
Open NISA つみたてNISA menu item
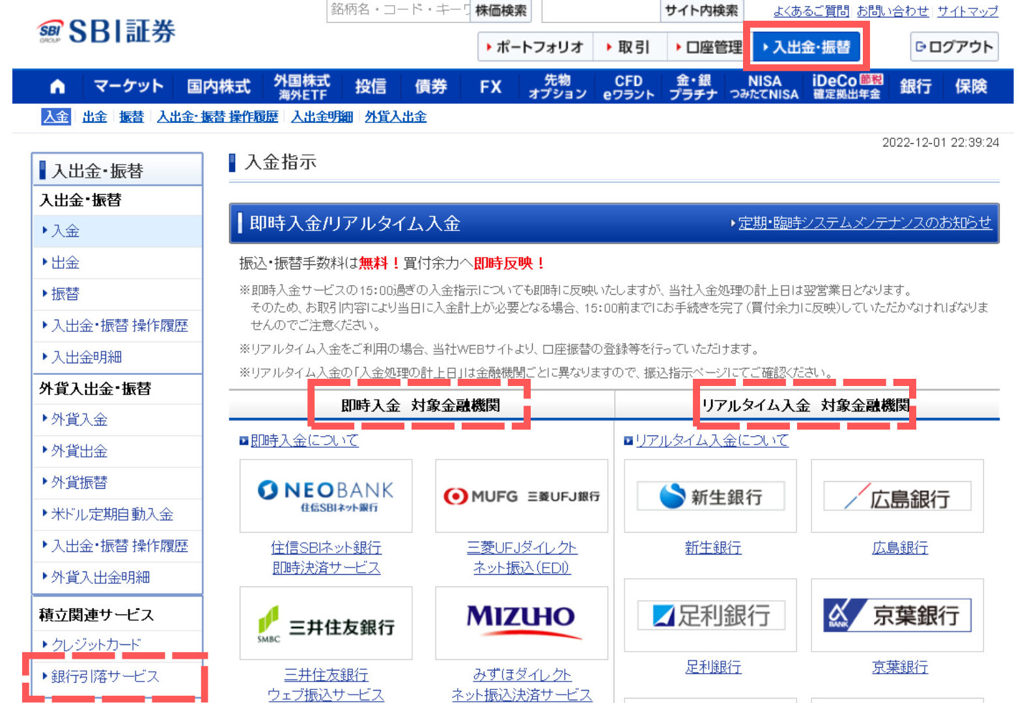click(x=764, y=86)
